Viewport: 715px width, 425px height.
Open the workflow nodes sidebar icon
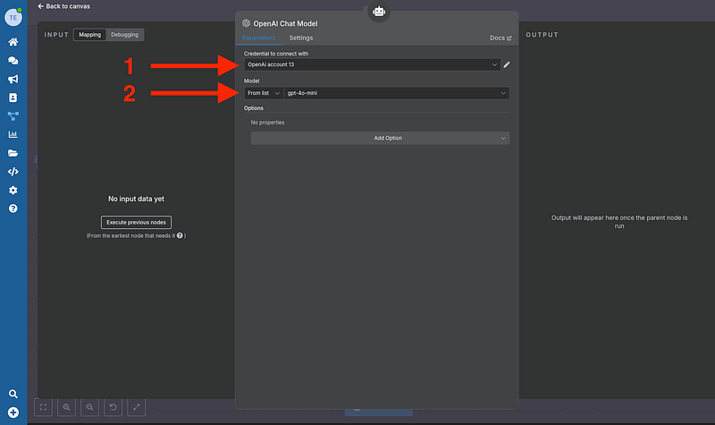coord(13,115)
